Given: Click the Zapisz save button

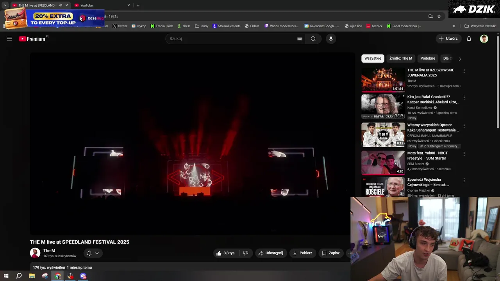Looking at the screenshot, I should pos(331,253).
